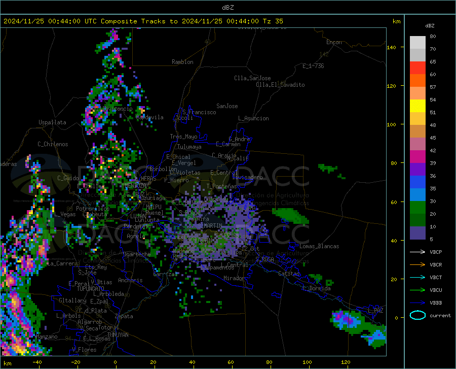Screen dimensions: 456x369
Task: Click the Catitas place label
Action: coord(289,274)
